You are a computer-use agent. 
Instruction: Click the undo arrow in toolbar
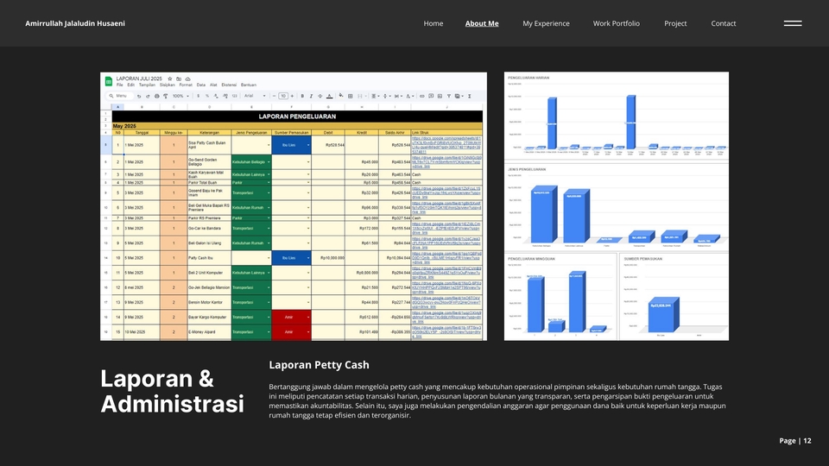click(x=139, y=96)
